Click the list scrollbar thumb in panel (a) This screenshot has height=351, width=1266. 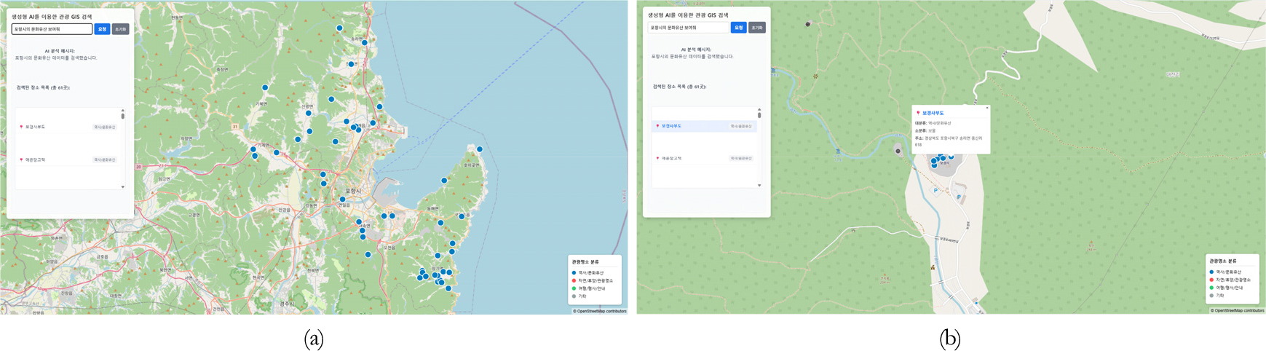click(122, 116)
